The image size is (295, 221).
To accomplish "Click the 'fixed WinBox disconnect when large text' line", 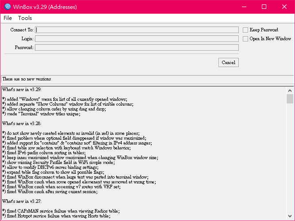I will click(x=75, y=177).
